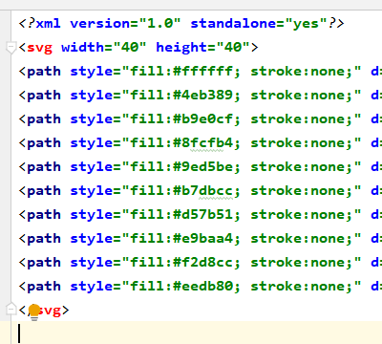The width and height of the screenshot is (382, 344).
Task: Click the fill:#b9e0cf style value
Action: (x=185, y=119)
